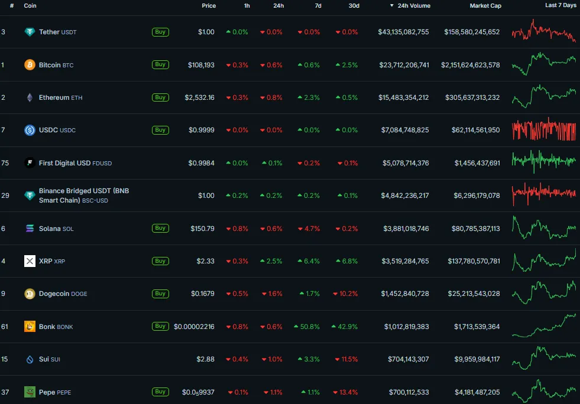The height and width of the screenshot is (404, 580).
Task: Click Buy button for Dogecoin
Action: [160, 294]
